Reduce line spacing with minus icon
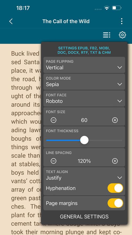This screenshot has height=235, width=132. pos(54,161)
